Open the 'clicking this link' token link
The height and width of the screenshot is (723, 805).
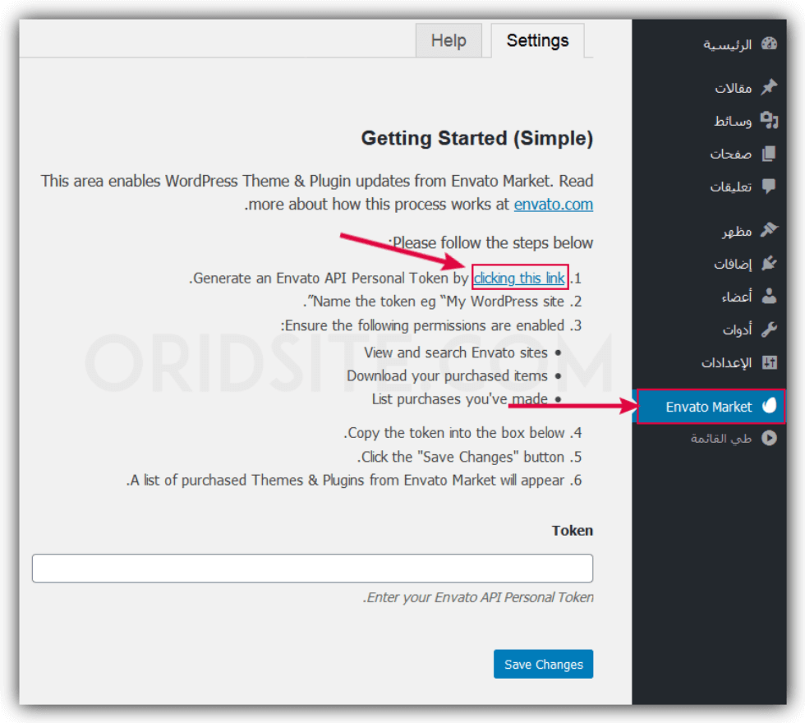519,278
